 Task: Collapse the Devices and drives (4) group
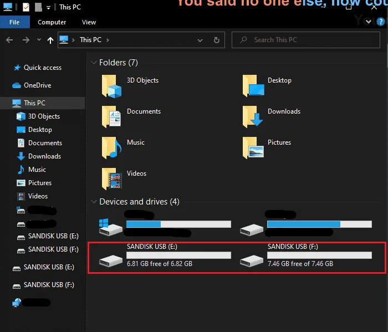click(94, 202)
